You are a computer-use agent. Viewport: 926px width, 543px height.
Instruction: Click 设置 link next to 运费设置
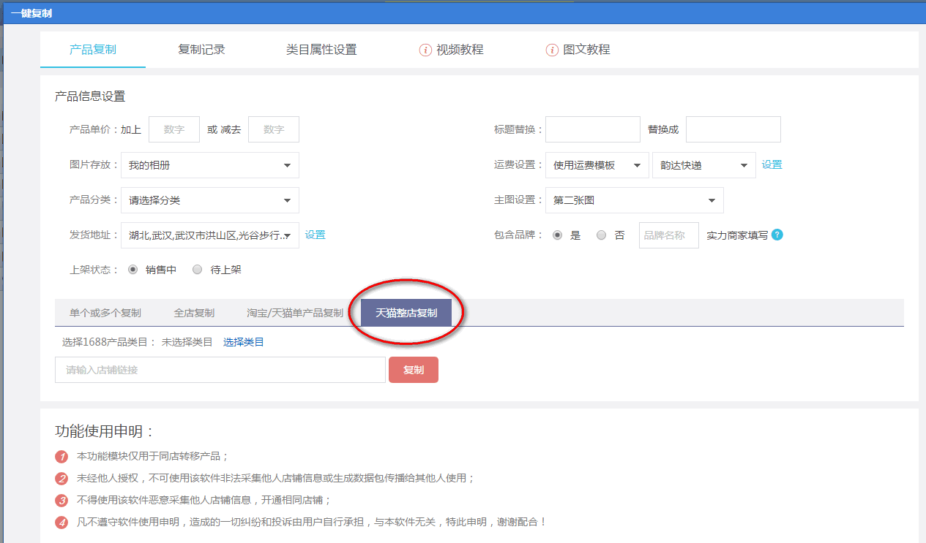click(x=772, y=165)
